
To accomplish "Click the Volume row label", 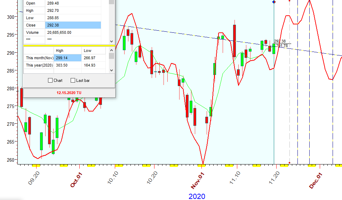I will pos(34,32).
